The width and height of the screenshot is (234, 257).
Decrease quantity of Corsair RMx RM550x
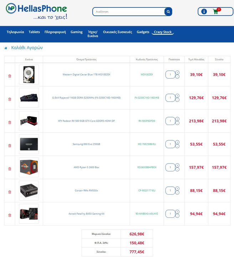pyautogui.click(x=177, y=192)
